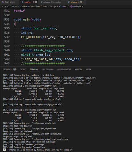Click the gear icon on the zephyr prj.conf tab
The height and width of the screenshot is (152, 132).
42,2
